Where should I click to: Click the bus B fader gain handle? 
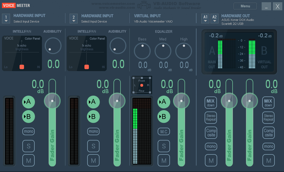pos(250,101)
